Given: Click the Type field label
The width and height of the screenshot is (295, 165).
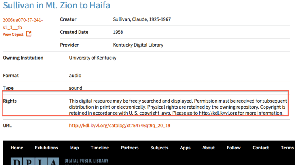Looking at the screenshot, I should click(x=8, y=88).
